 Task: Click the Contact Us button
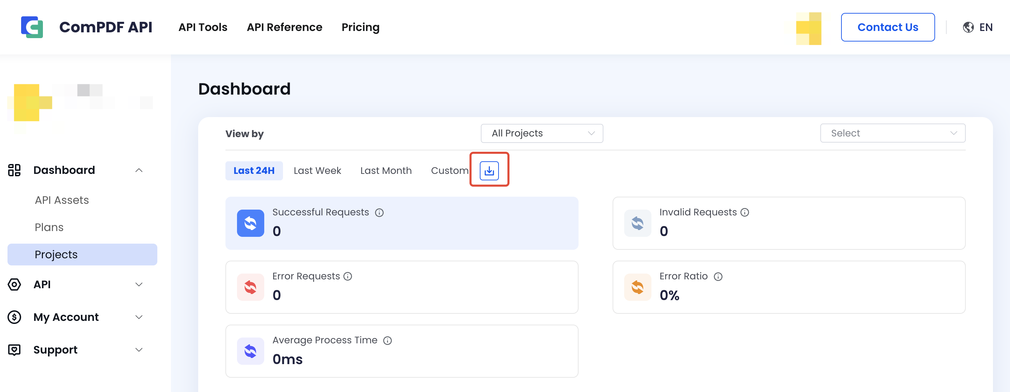point(887,27)
